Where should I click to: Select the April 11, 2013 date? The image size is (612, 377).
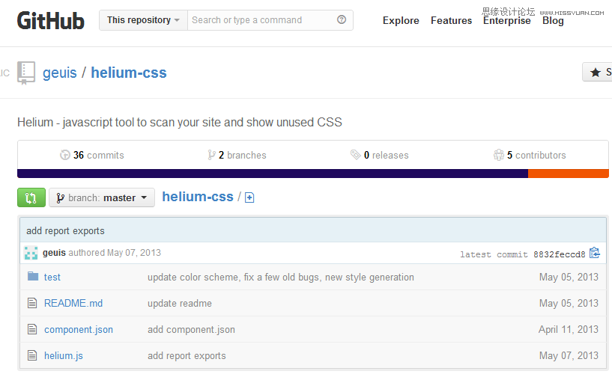[569, 329]
